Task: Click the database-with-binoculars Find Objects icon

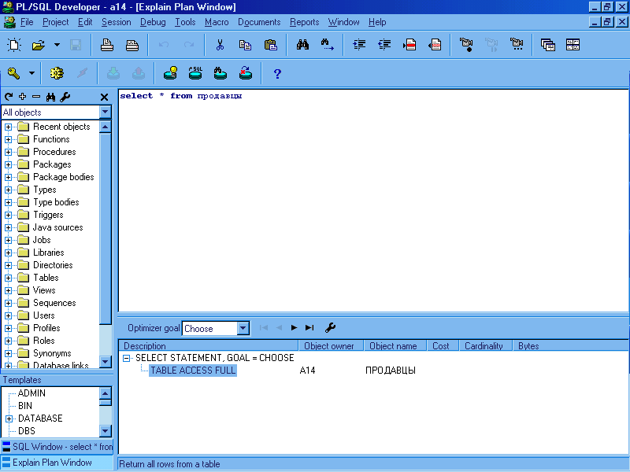Action: [220, 73]
